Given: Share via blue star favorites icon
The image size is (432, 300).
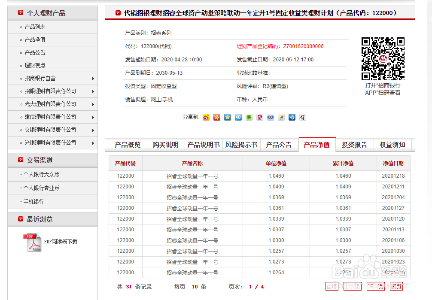Looking at the screenshot, I should click(x=228, y=117).
